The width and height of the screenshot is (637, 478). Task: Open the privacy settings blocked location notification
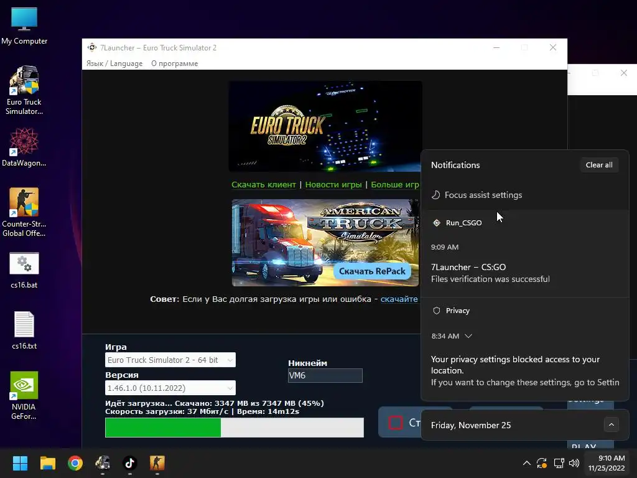(x=525, y=371)
